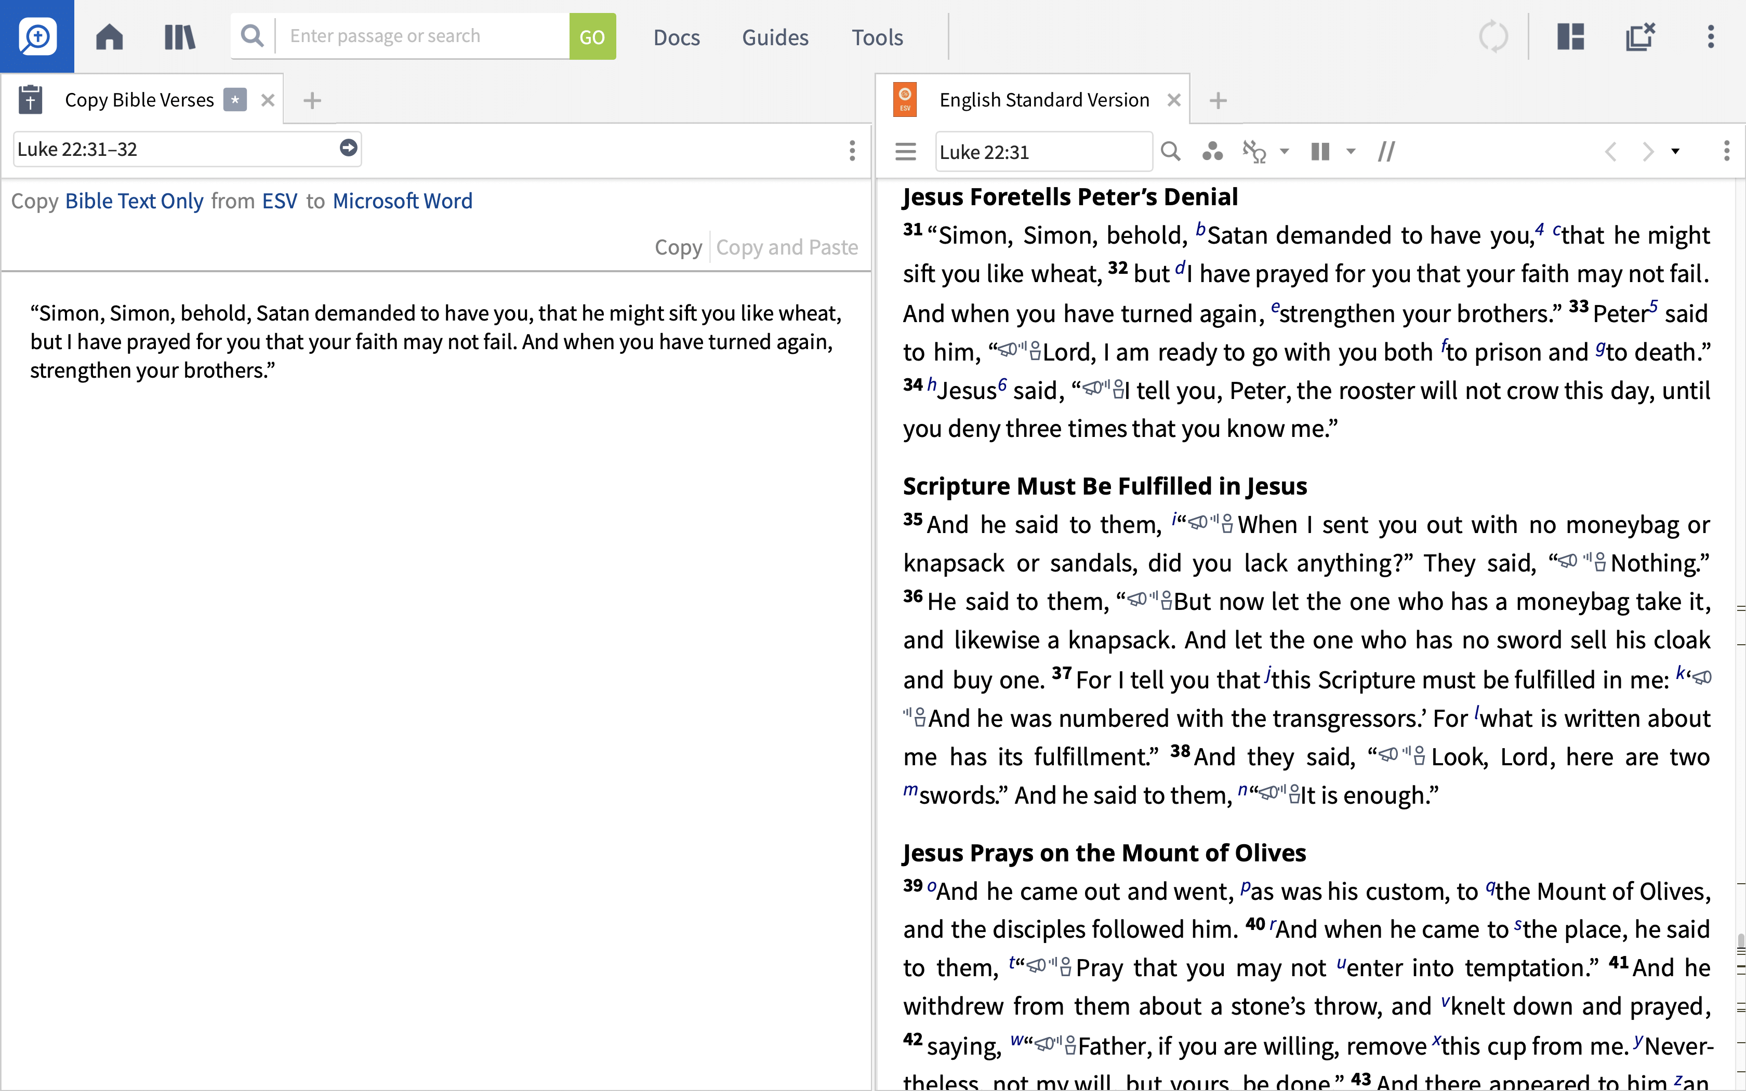Close the English Standard Version tab
Screen dimensions: 1746x1091
point(1174,100)
